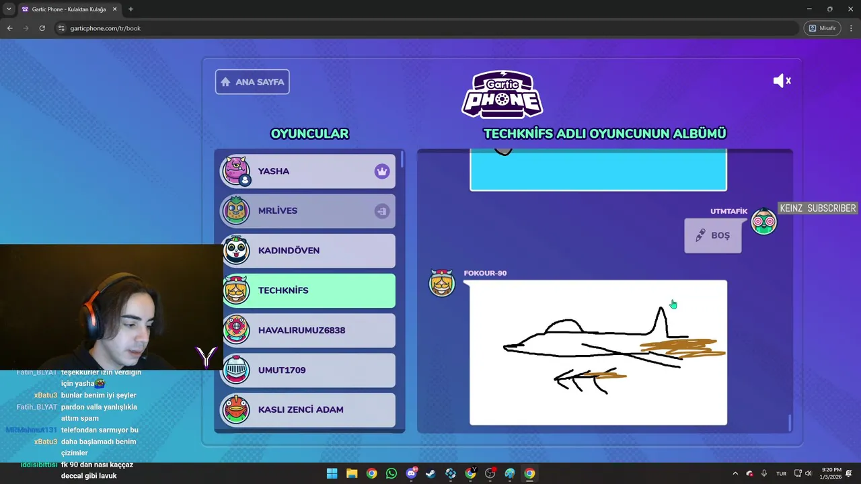The width and height of the screenshot is (861, 484).
Task: Open the first Chrome taskbar icon
Action: [x=371, y=473]
